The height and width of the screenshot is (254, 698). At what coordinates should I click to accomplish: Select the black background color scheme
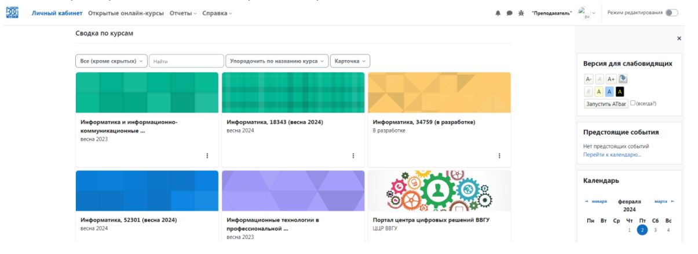pyautogui.click(x=620, y=91)
